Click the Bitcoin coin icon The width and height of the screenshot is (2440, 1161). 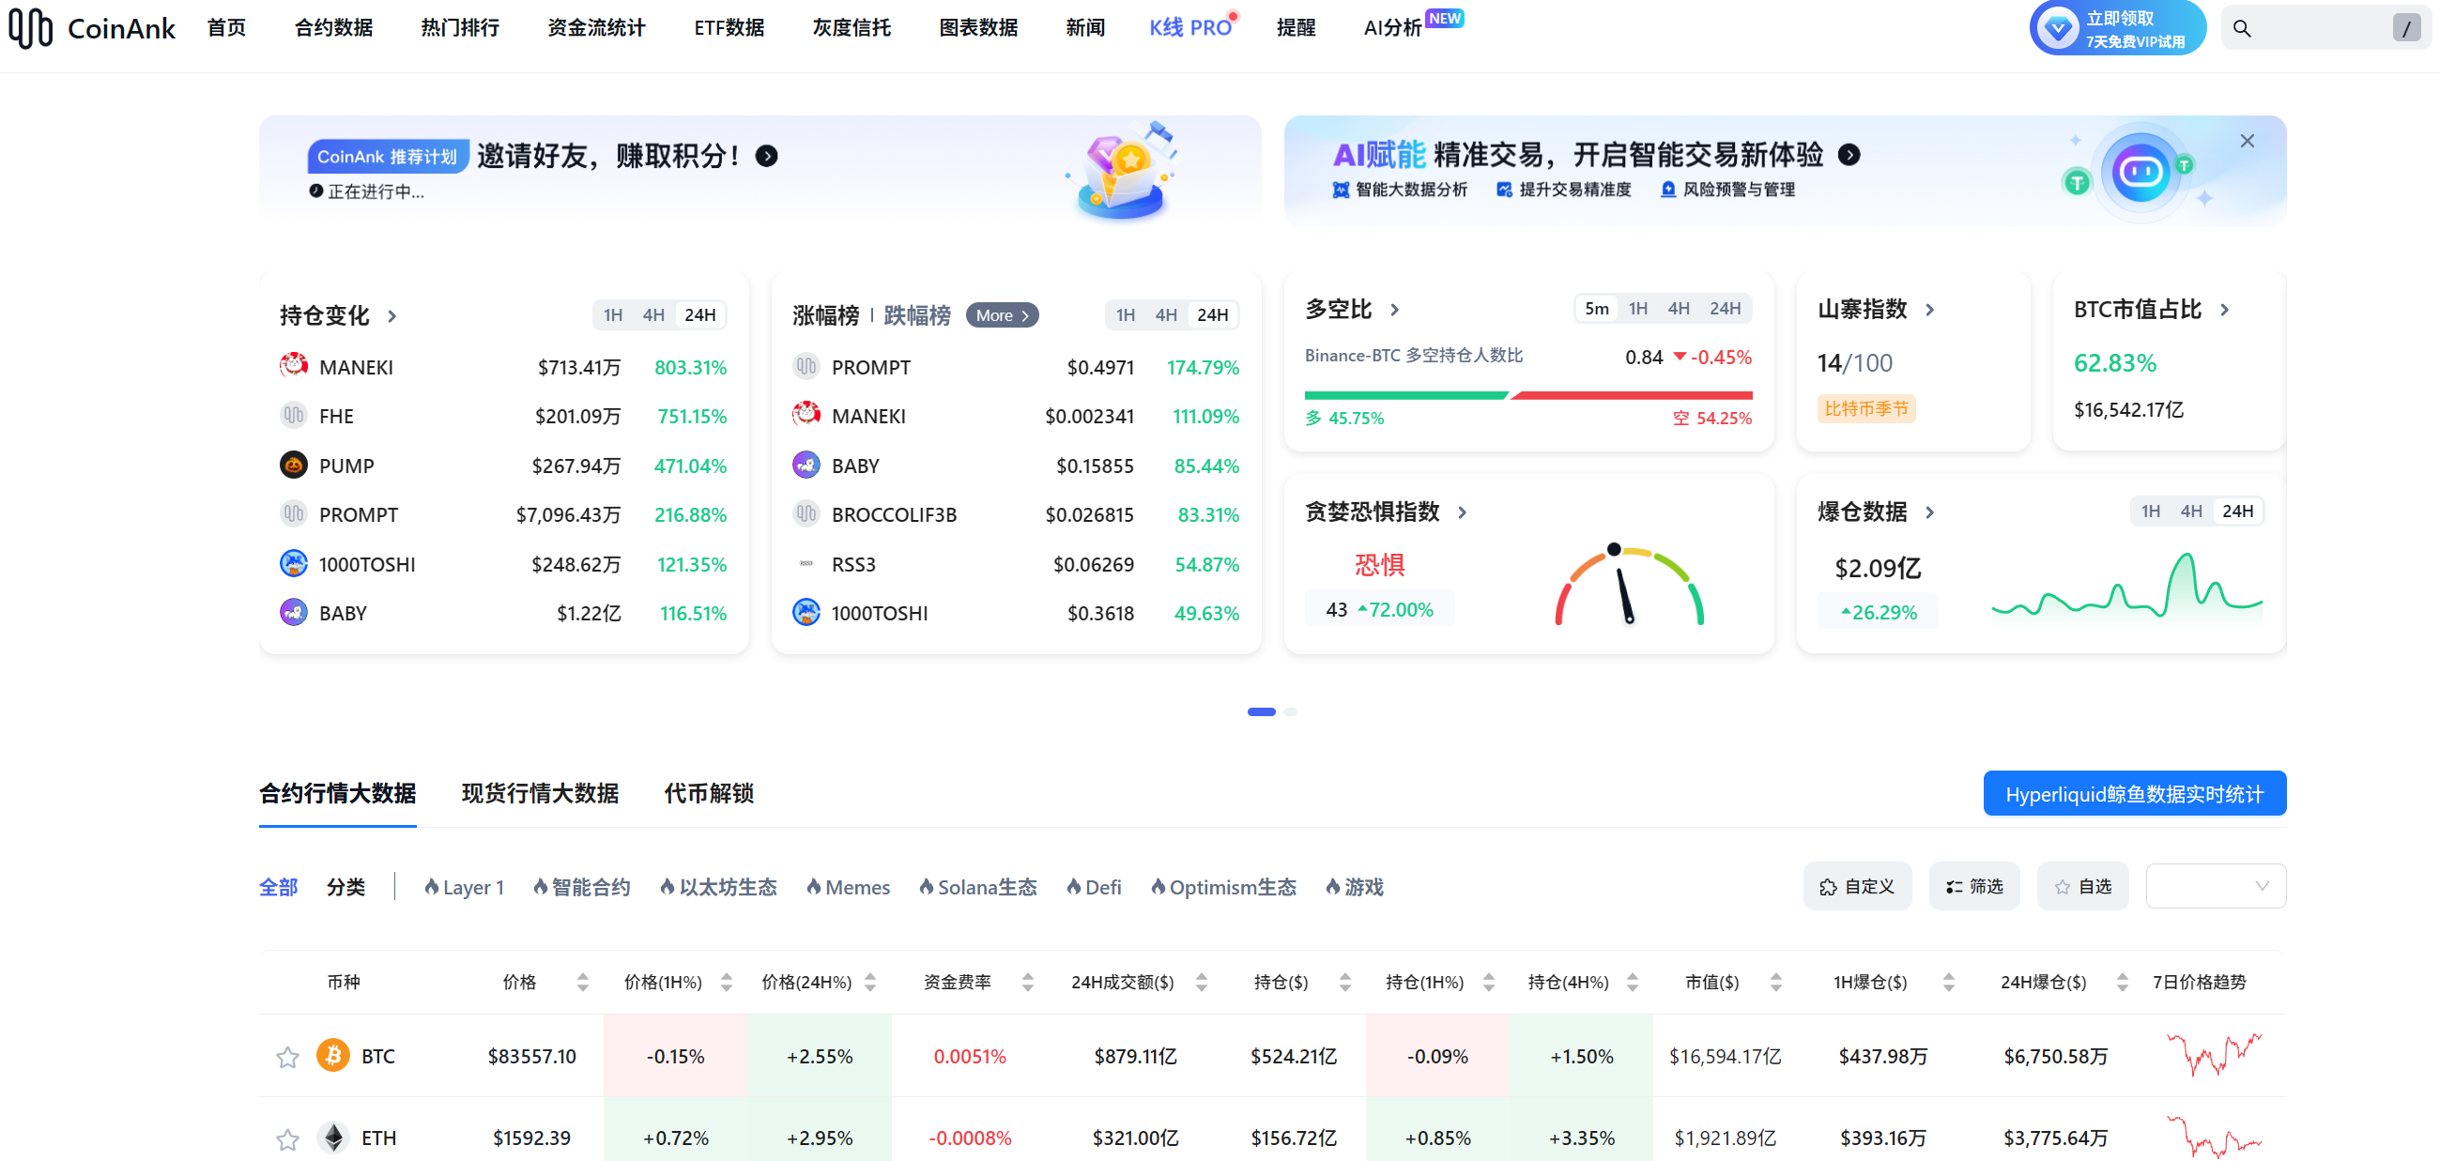[x=332, y=1055]
